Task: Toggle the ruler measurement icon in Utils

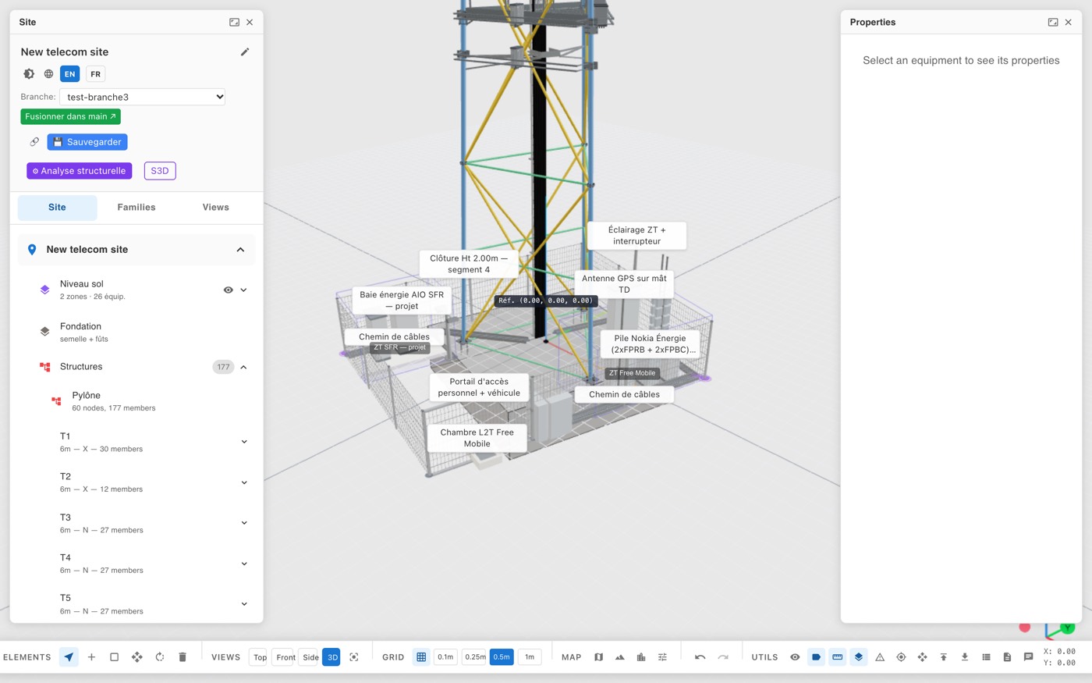Action: (x=838, y=657)
